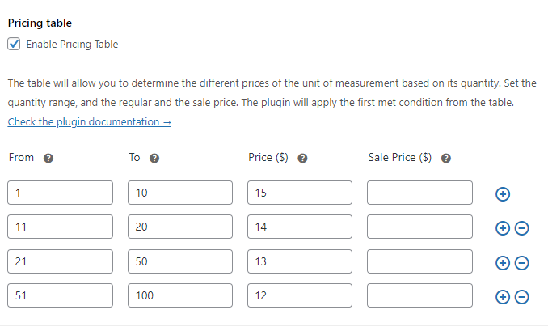Click the To field containing 10

[180, 193]
